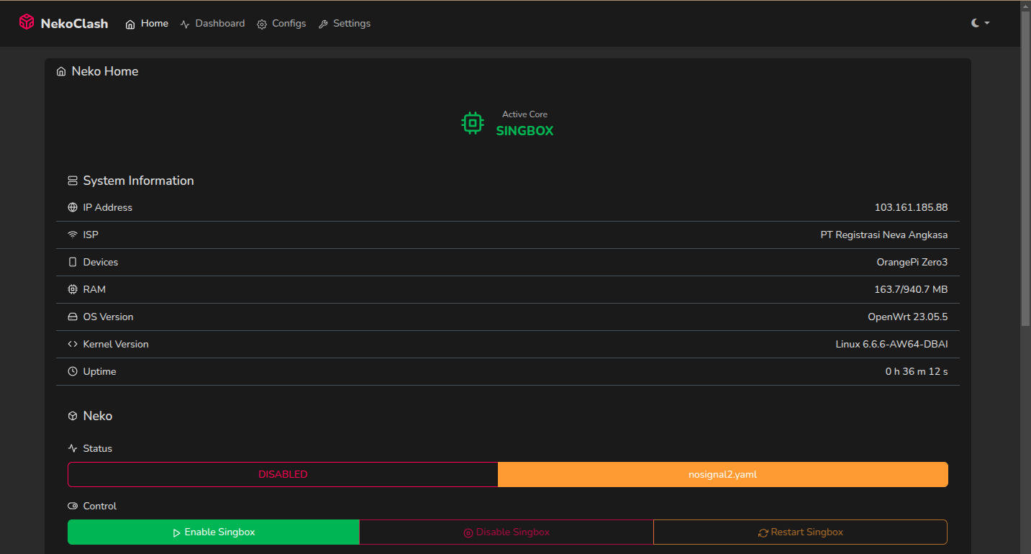Click Restart Singbox button
Image resolution: width=1031 pixels, height=554 pixels.
click(800, 532)
